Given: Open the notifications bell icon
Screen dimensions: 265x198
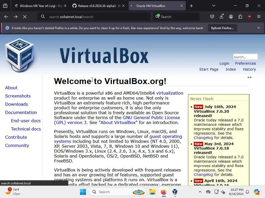Looking at the screenshot, I should point(247,192).
